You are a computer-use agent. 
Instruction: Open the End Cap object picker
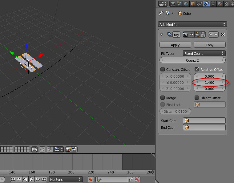204,127
